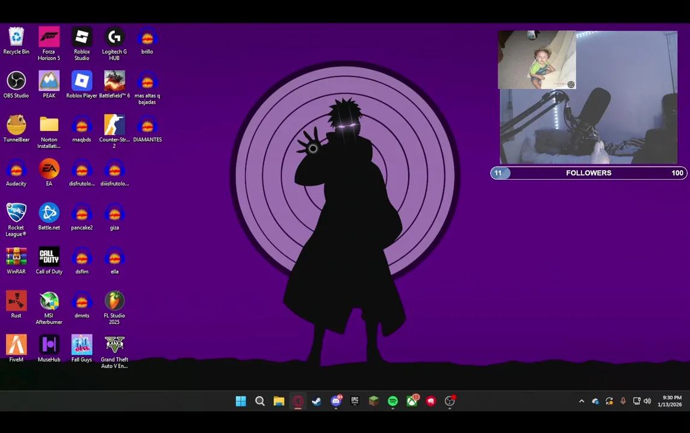Viewport: 690px width, 433px height.
Task: Open the OBS Studio desktop shortcut
Action: click(x=16, y=84)
